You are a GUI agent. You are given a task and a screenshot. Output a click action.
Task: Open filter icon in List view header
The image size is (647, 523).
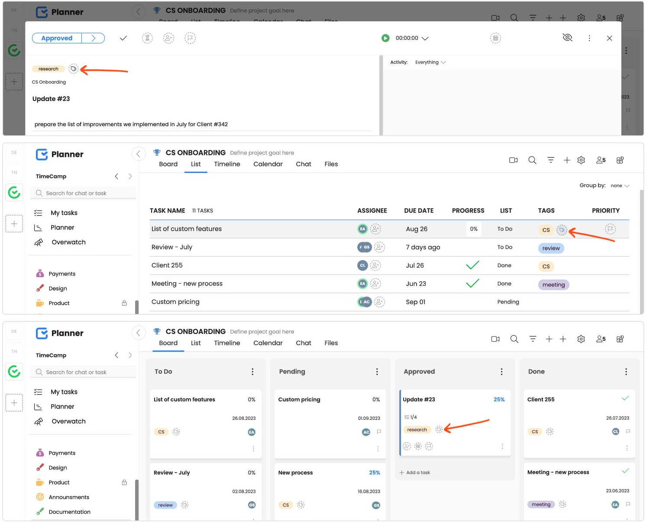pos(550,160)
